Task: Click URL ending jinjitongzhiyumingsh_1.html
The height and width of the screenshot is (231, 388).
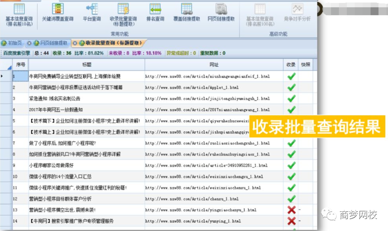Action: pos(207,99)
